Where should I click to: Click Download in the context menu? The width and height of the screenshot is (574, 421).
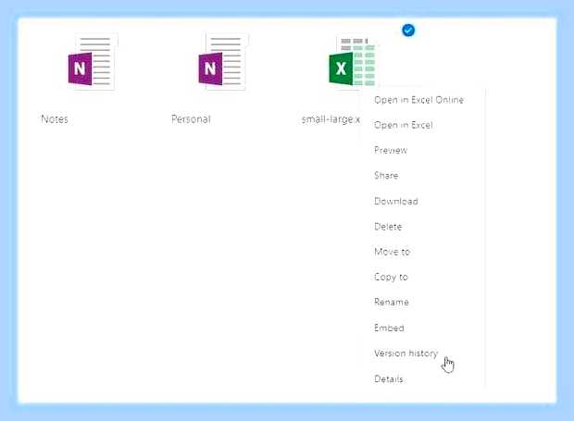395,201
